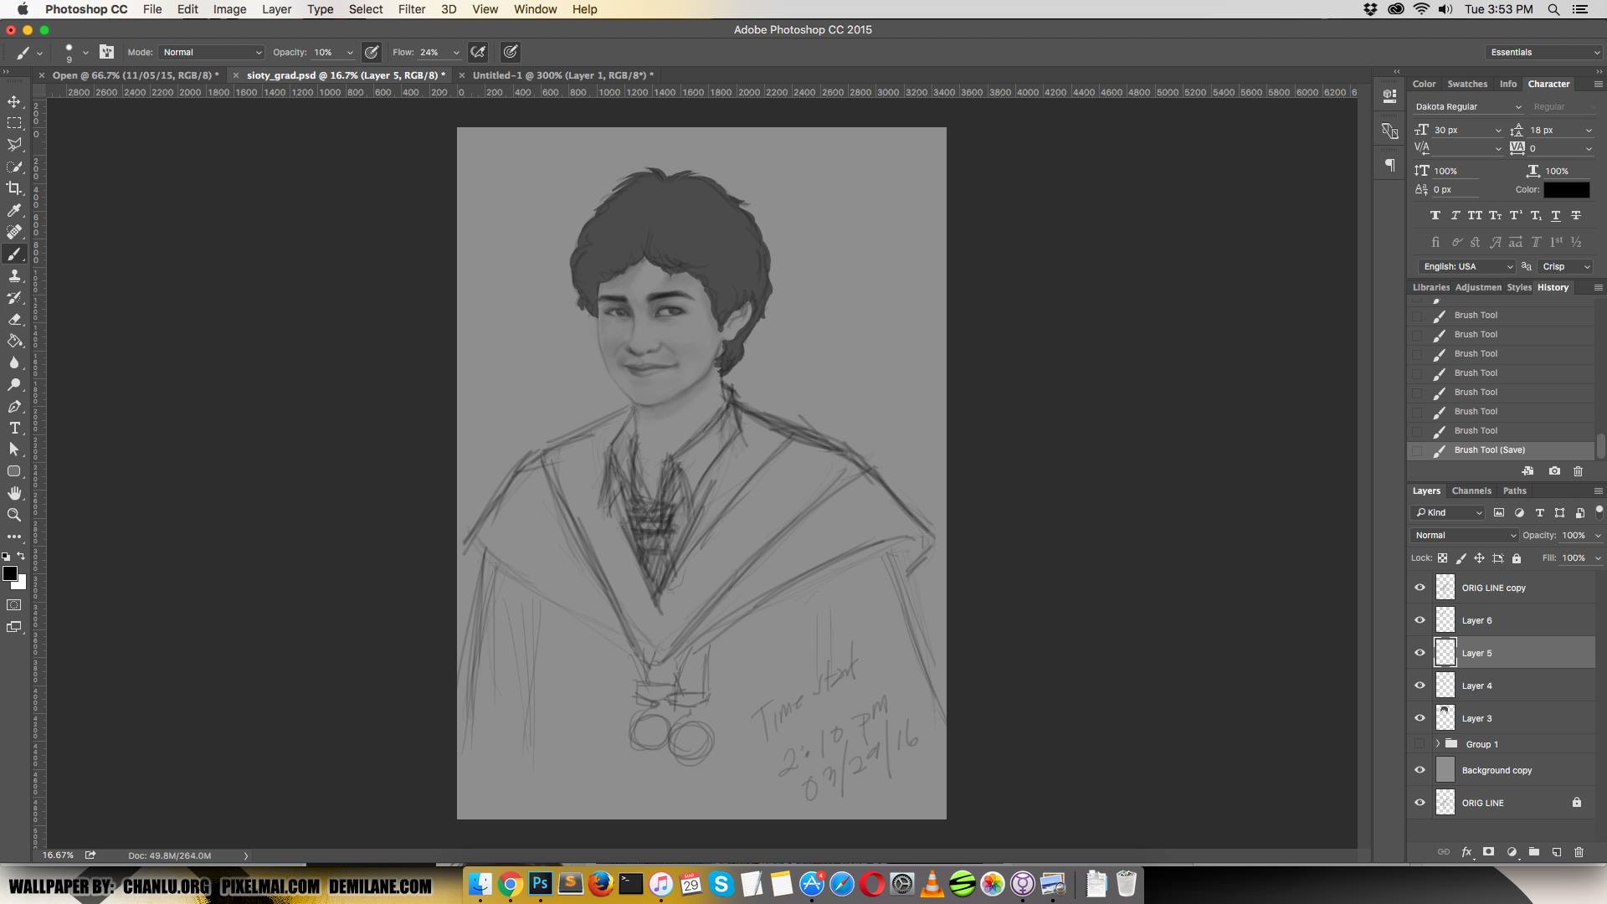Select the Layer 5 thumbnail
Viewport: 1607px width, 904px height.
point(1445,653)
